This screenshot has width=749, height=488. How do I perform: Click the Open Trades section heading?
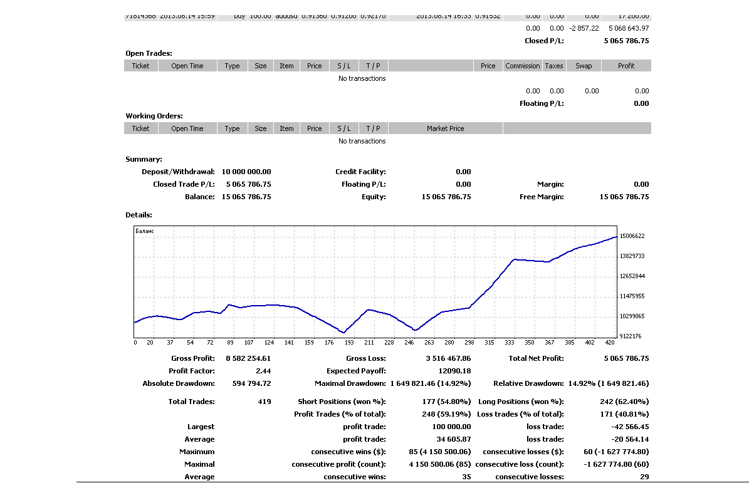tap(149, 53)
